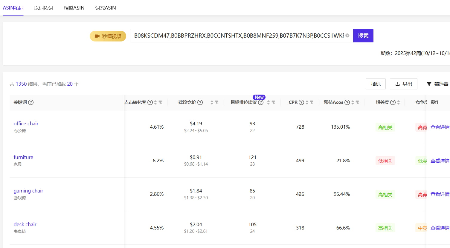
Task: Click into the ASIN search input field
Action: [239, 36]
